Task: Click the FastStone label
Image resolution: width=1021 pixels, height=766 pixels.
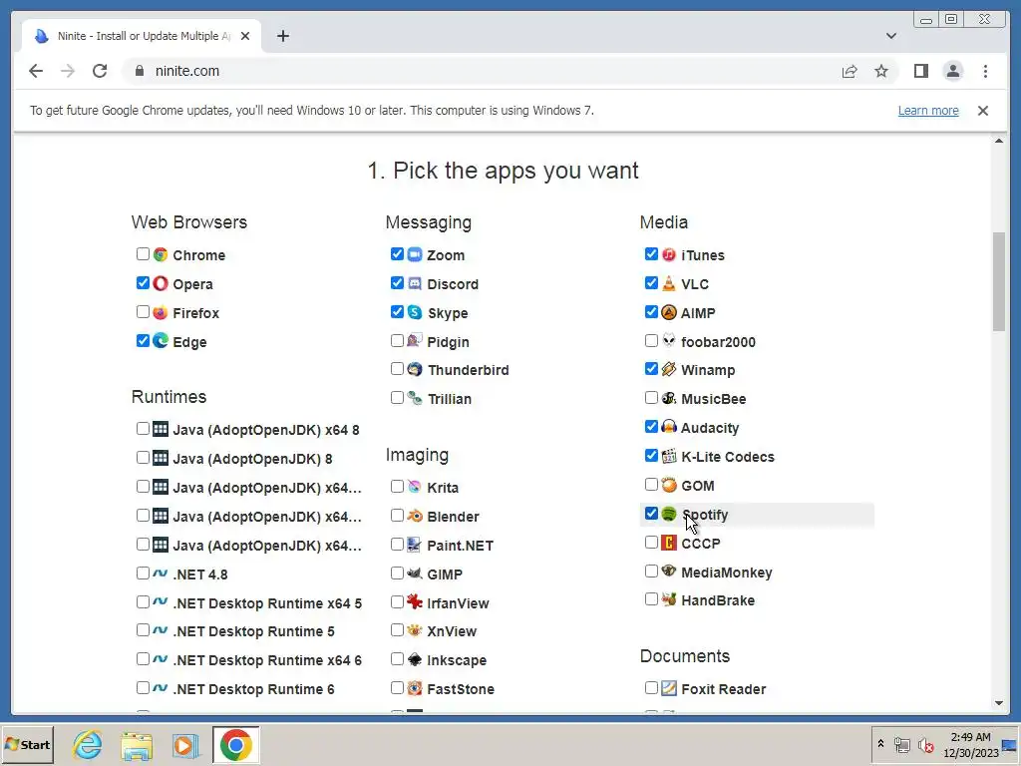Action: pos(461,688)
